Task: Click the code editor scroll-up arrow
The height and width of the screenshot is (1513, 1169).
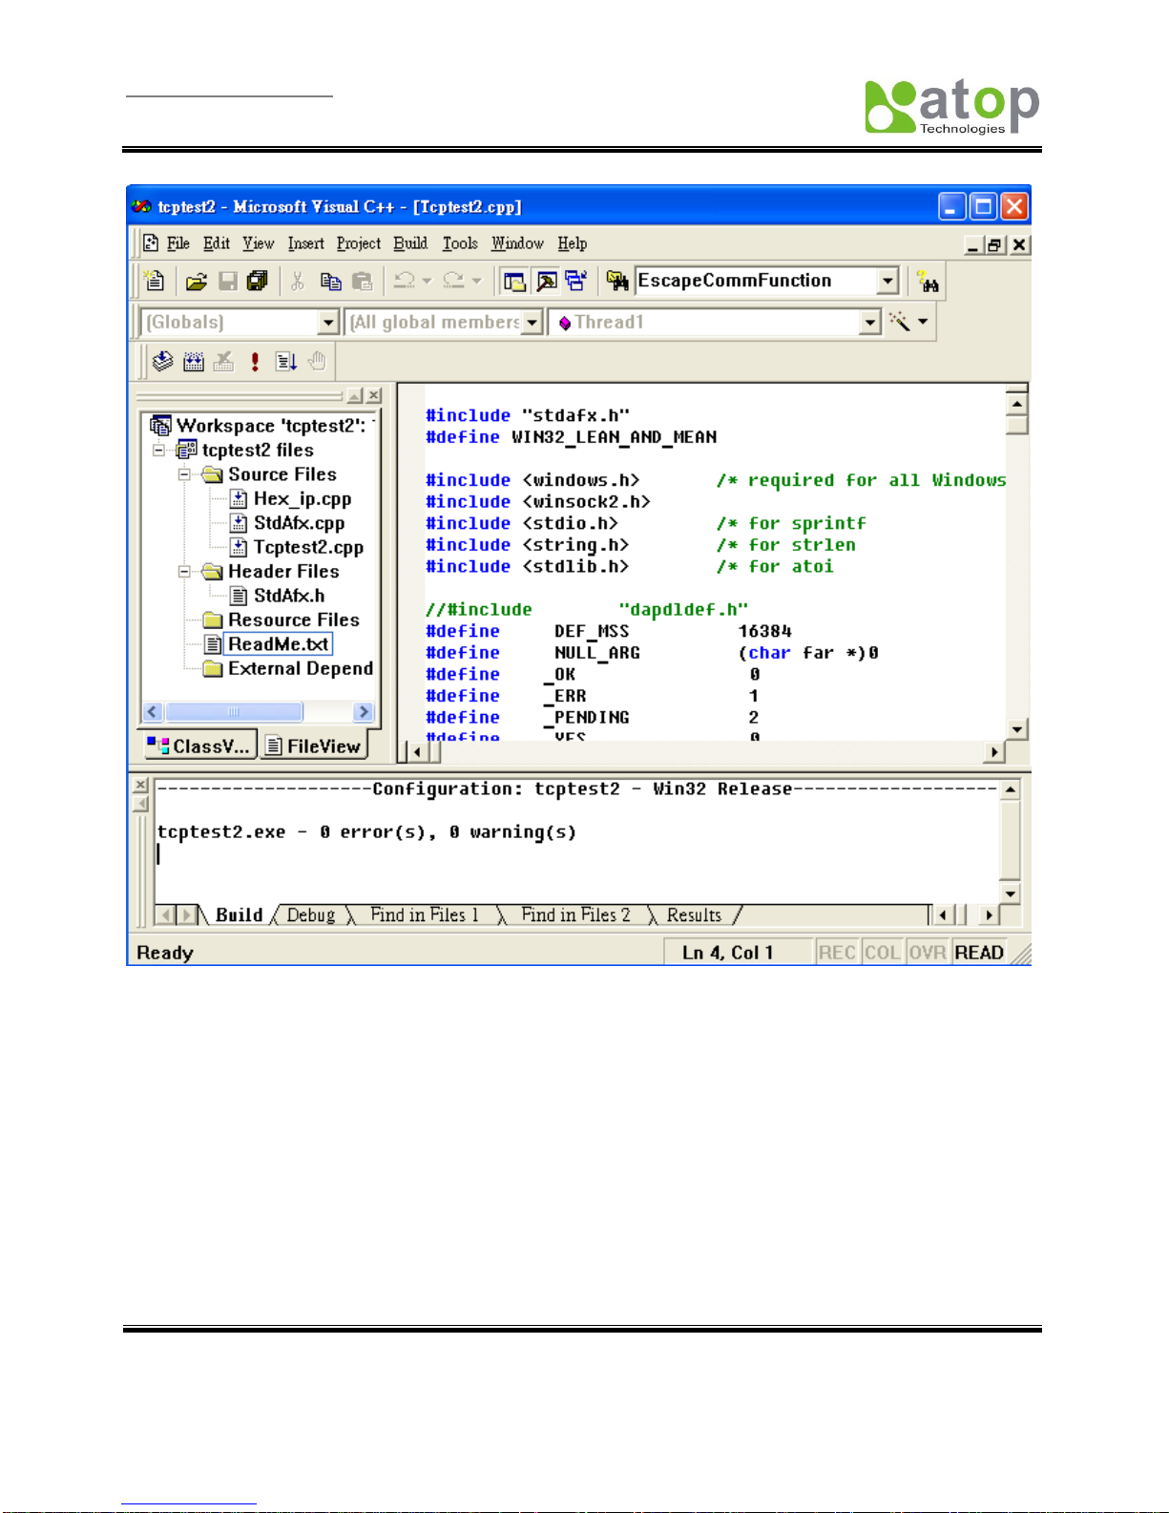Action: pyautogui.click(x=1016, y=404)
